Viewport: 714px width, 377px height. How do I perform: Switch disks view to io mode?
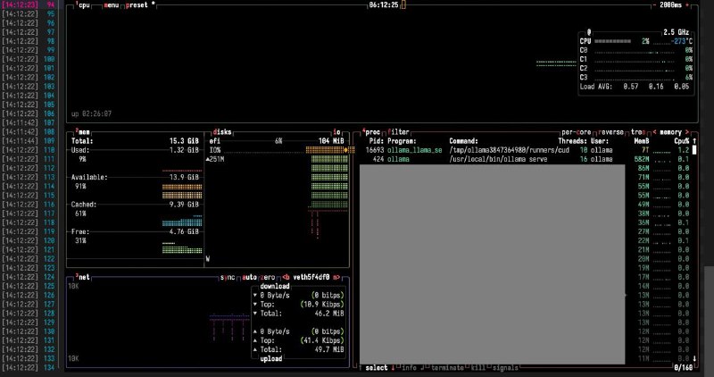point(336,131)
